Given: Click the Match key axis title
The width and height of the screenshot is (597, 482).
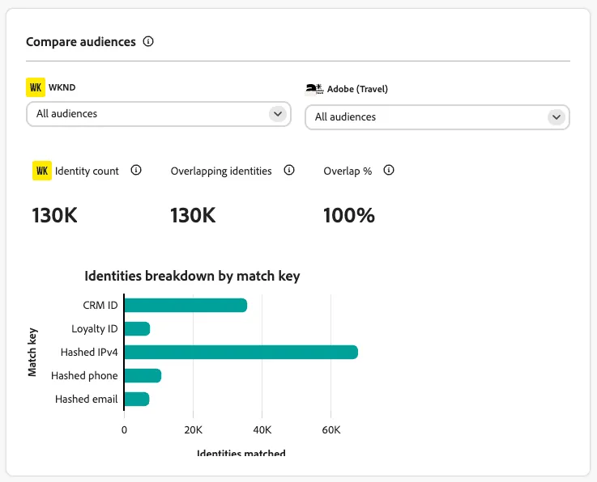Looking at the screenshot, I should (x=32, y=352).
